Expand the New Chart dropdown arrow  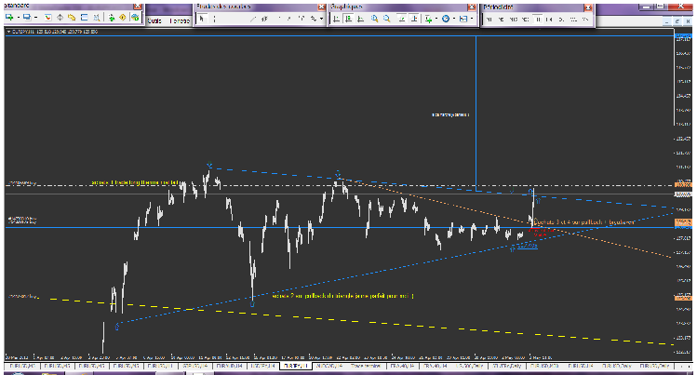(x=19, y=18)
